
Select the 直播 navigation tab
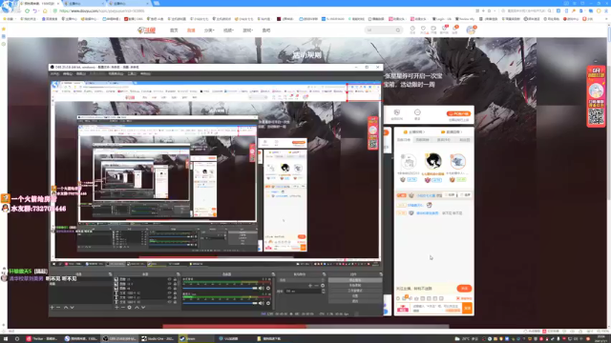191,30
